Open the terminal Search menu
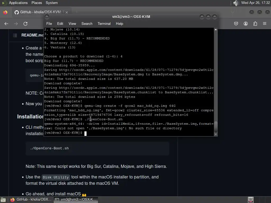This screenshot has height=203, width=271. [87, 24]
